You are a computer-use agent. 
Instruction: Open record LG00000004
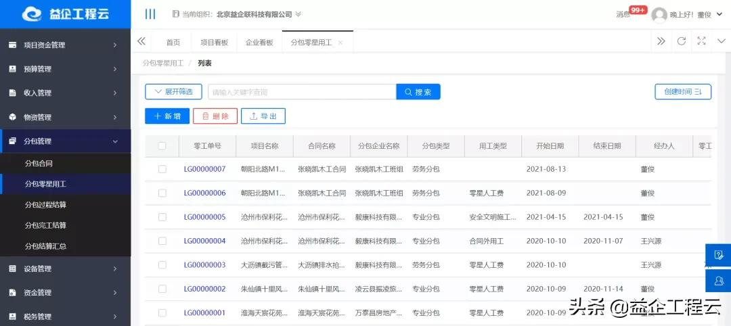pyautogui.click(x=204, y=241)
